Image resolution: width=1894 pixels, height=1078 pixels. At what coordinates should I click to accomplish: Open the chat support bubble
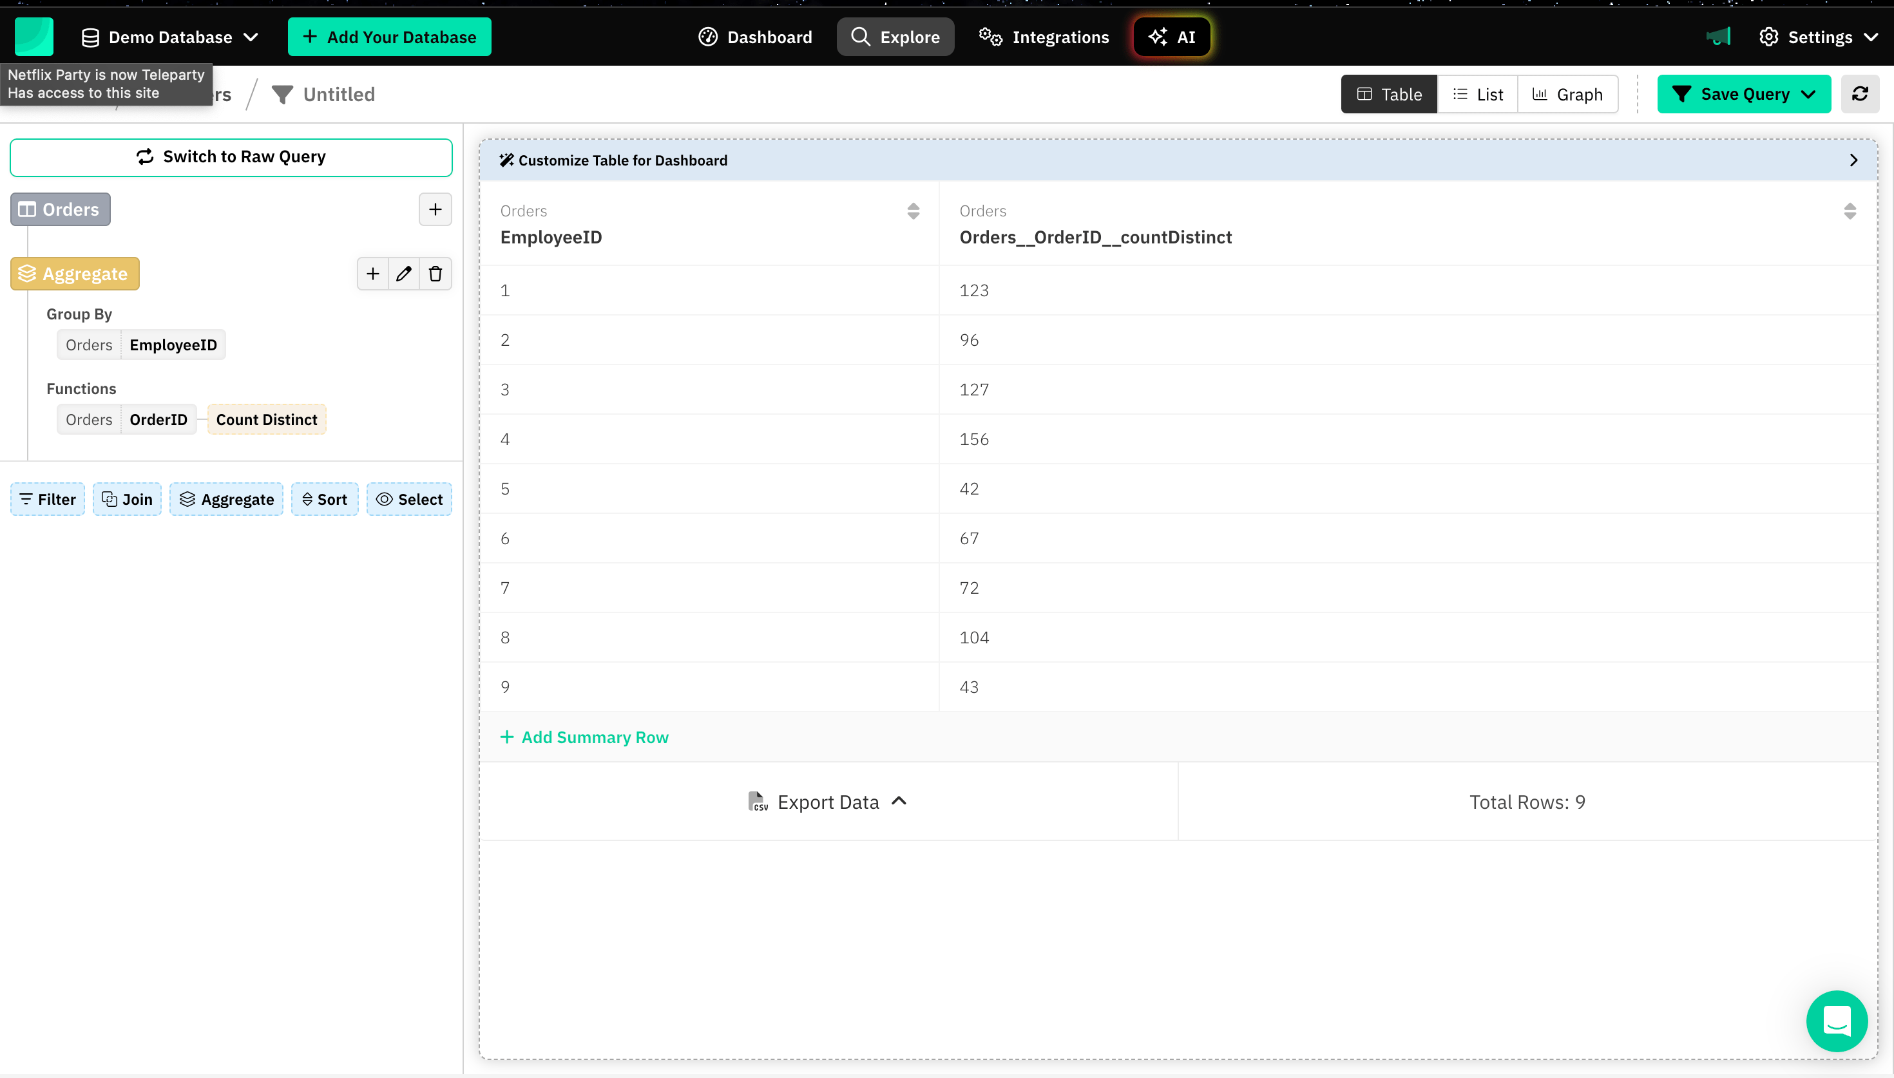[x=1836, y=1021]
